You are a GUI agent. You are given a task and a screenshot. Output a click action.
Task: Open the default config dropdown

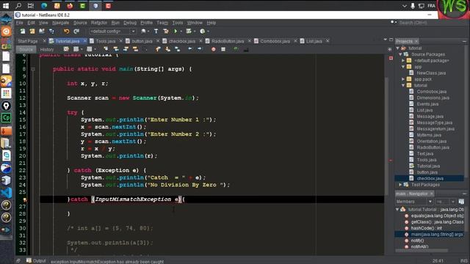[112, 31]
